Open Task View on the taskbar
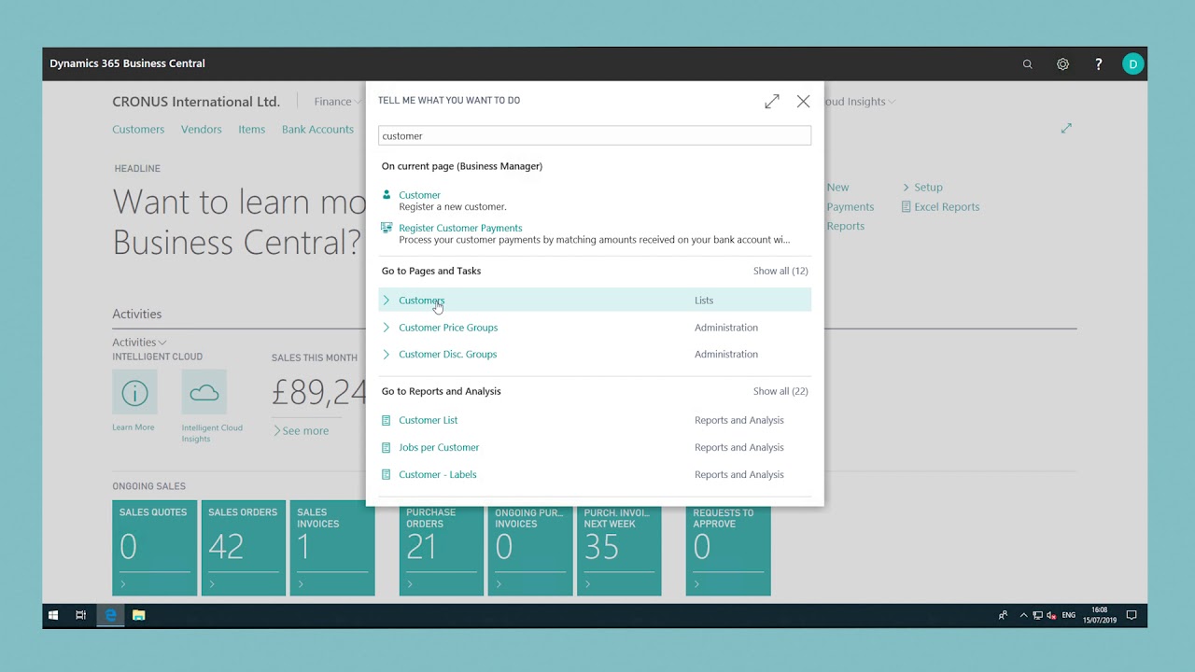 [x=81, y=615]
